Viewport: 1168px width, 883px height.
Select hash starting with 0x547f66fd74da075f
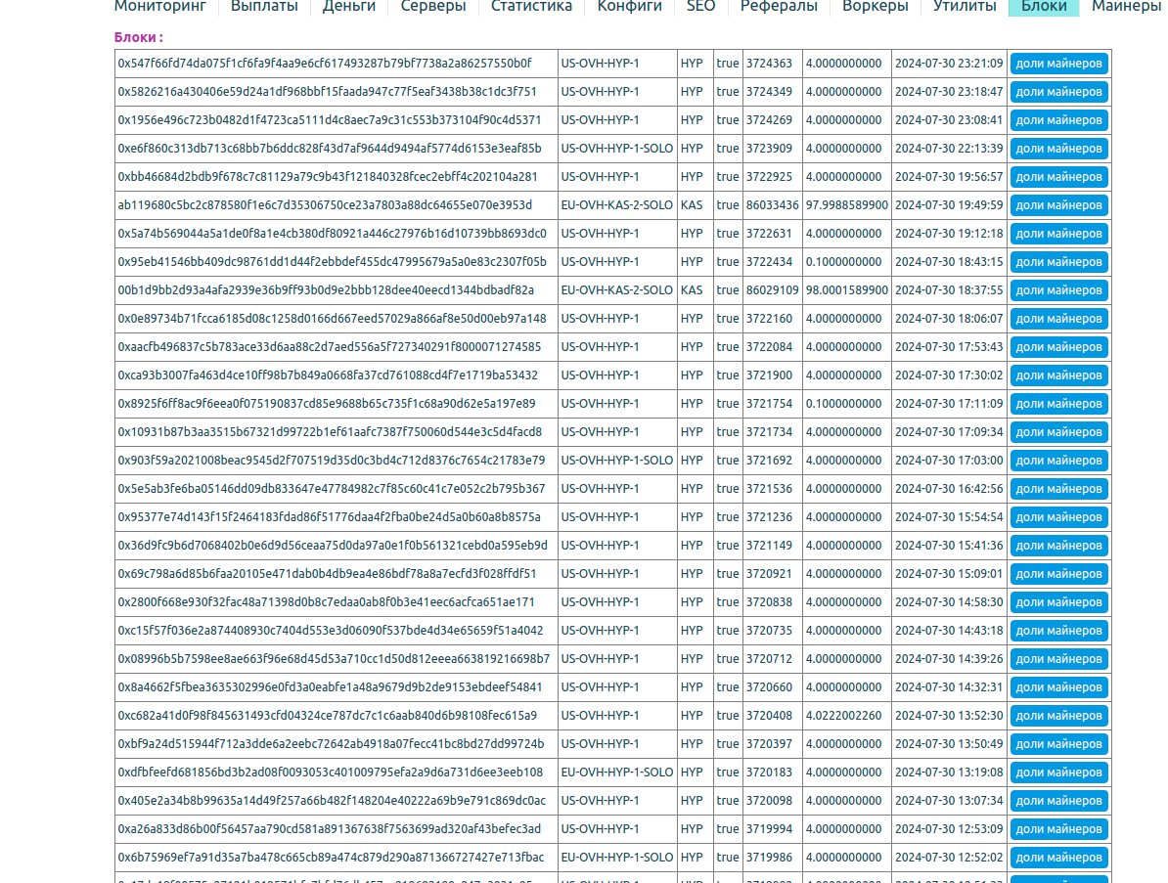325,64
